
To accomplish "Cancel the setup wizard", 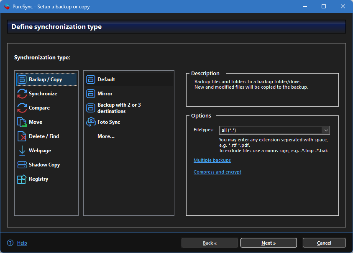I will coord(324,243).
